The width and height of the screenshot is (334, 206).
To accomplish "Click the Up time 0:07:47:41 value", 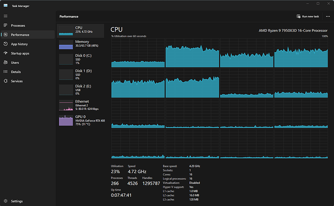I will click(121, 195).
